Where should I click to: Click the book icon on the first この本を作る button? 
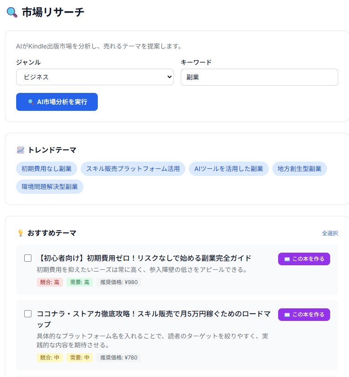[288, 259]
